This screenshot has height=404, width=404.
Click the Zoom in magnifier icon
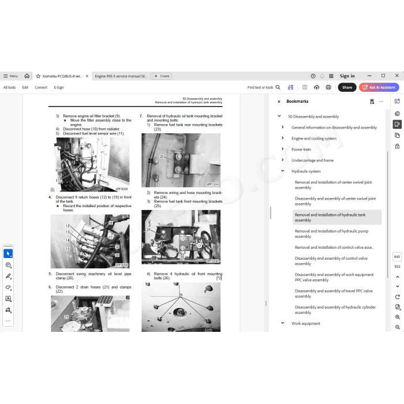(x=397, y=317)
